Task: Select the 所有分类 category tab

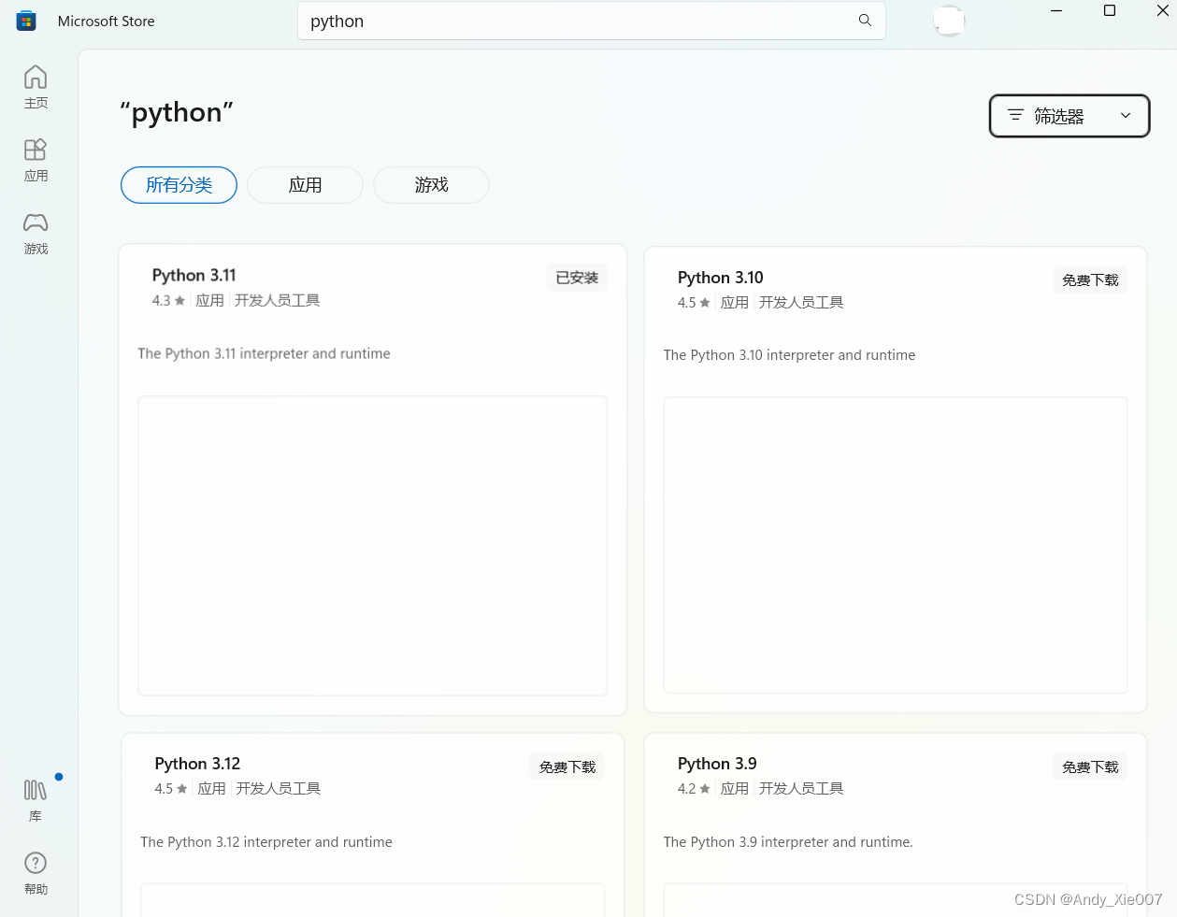Action: point(179,185)
